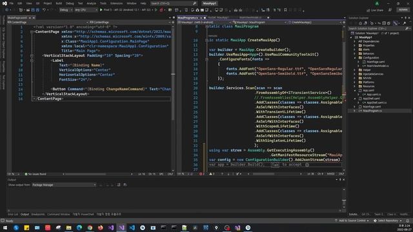The width and height of the screenshot is (413, 232).
Task: Select MauiProgram.cs in Solution Explorer
Action: 372,111
